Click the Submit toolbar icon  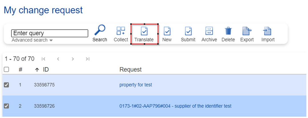click(188, 31)
